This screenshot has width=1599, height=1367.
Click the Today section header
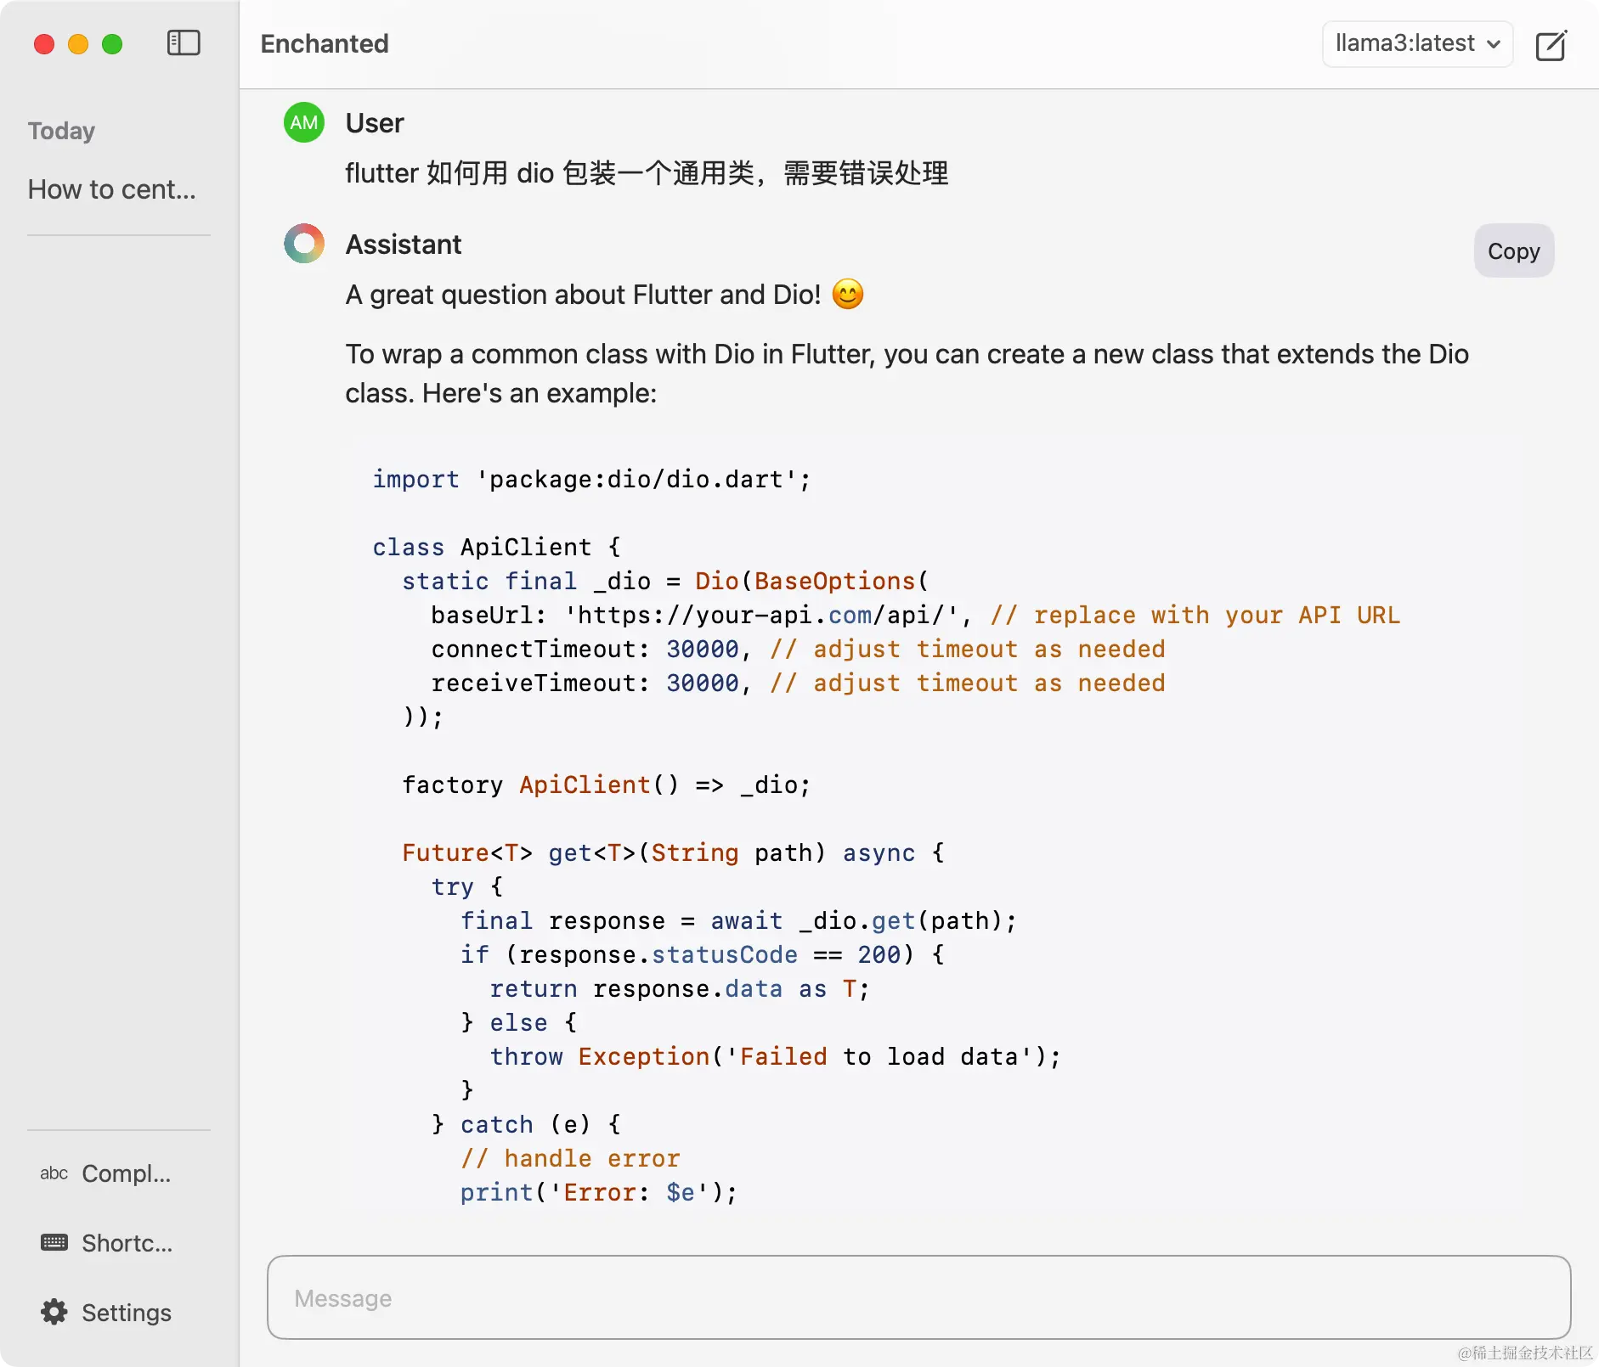[61, 131]
